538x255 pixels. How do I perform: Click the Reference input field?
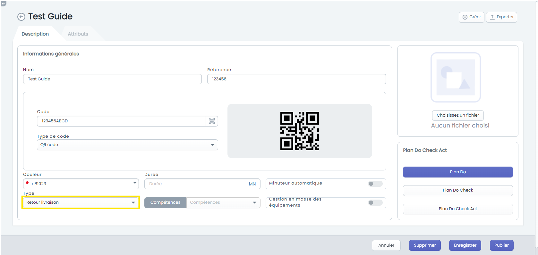[297, 79]
